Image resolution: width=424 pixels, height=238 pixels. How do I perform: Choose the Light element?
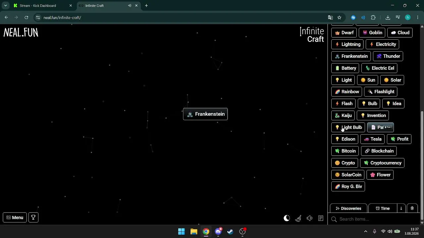[x=343, y=80]
